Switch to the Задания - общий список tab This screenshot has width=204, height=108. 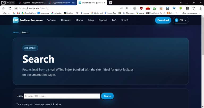pyautogui.click(x=32, y=3)
